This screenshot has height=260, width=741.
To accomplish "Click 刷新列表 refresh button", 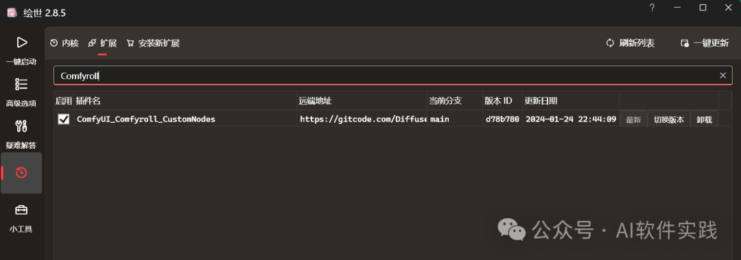I will pos(631,43).
